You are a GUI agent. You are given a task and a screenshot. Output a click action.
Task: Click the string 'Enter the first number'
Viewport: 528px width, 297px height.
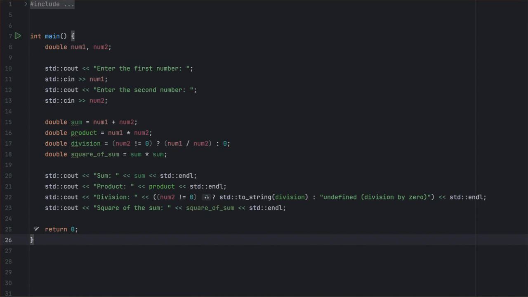pos(142,68)
